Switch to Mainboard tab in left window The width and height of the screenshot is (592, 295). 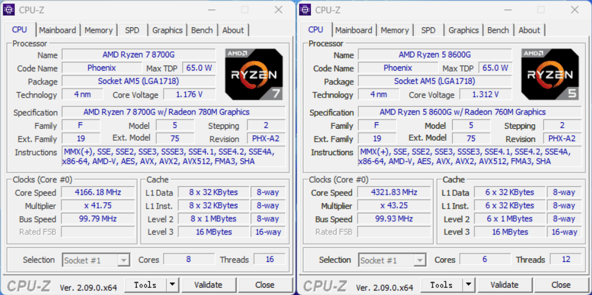[x=58, y=30]
